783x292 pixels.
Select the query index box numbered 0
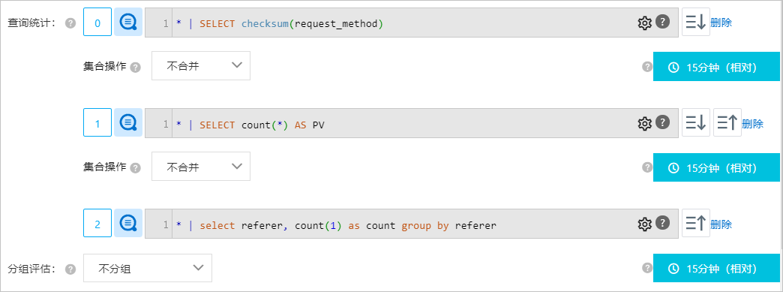coord(97,23)
